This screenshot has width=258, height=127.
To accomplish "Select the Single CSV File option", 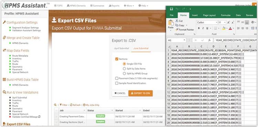I will pos(125,63).
